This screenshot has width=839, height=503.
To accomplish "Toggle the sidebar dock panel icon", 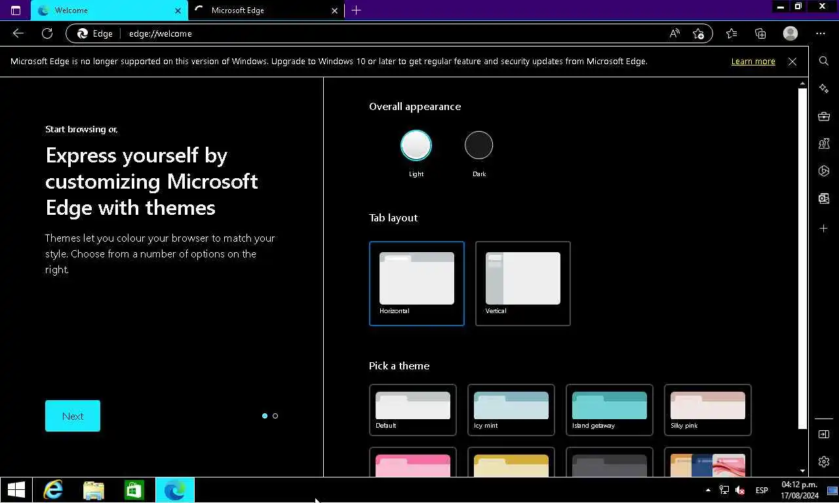I will (x=824, y=434).
